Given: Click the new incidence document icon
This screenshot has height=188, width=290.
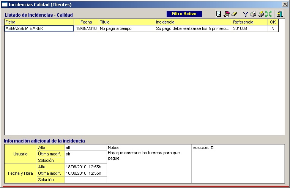Looking at the screenshot, I should (219, 14).
